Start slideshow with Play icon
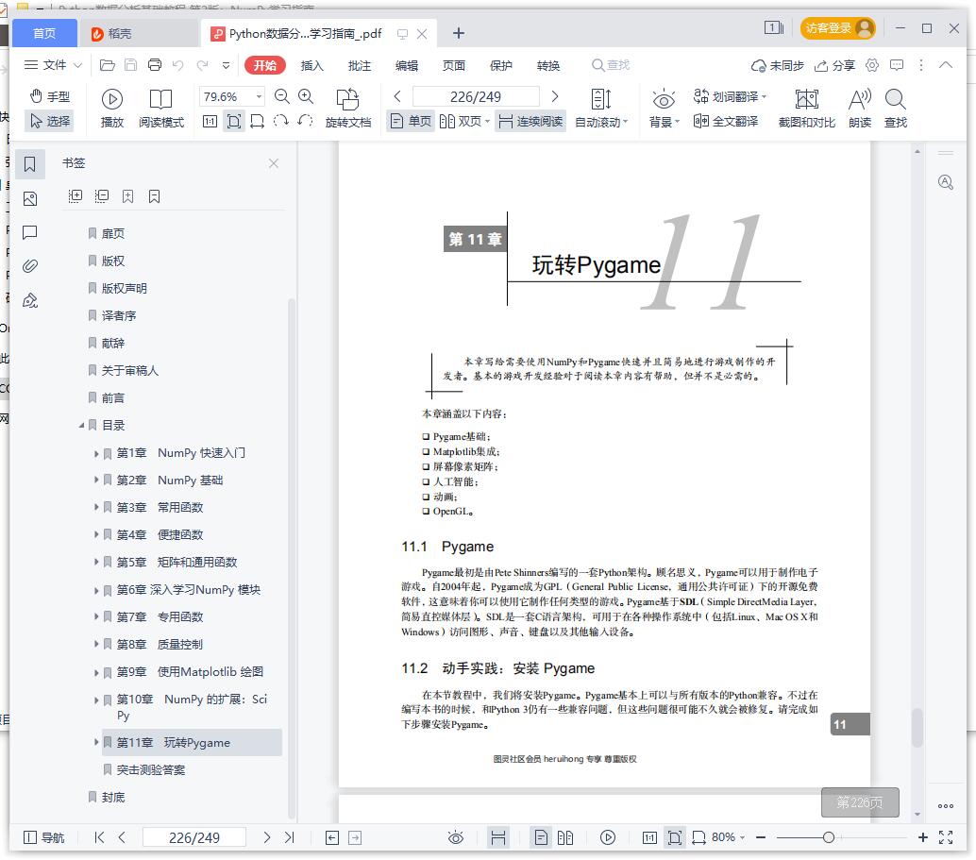976x860 pixels. coord(112,107)
